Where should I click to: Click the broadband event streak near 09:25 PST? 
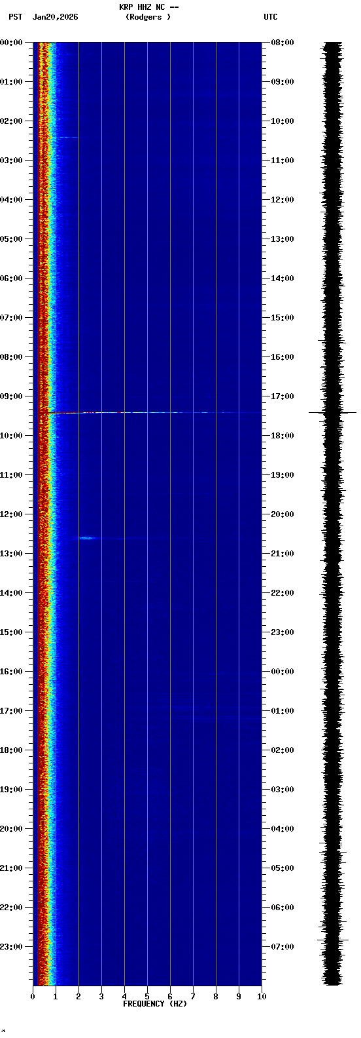[148, 413]
